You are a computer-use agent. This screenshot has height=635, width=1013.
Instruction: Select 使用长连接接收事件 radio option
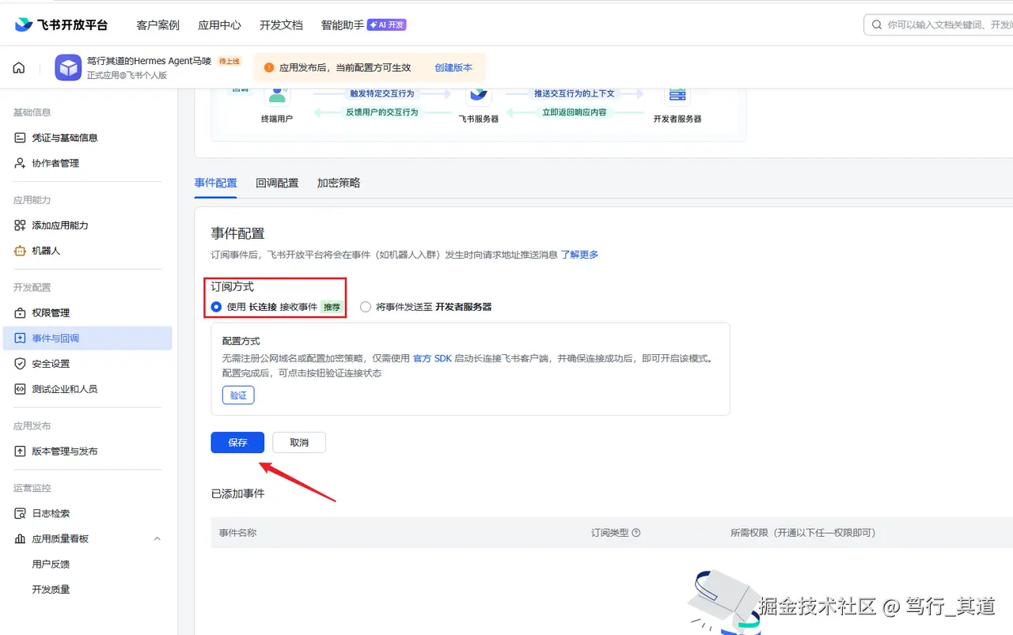tap(216, 307)
